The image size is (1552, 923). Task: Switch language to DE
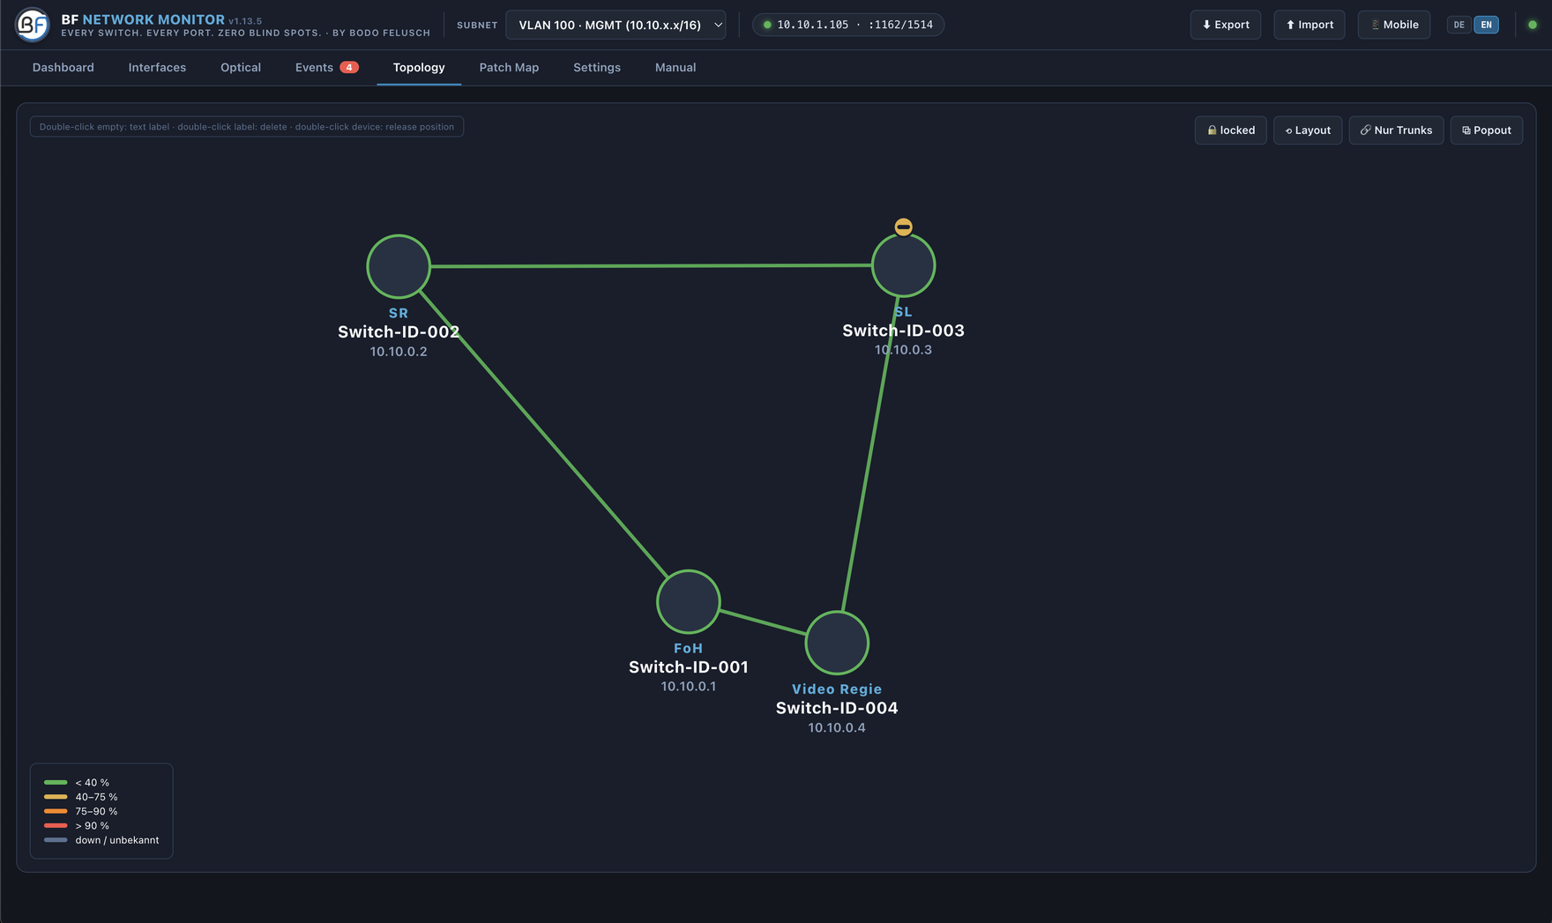[x=1459, y=25]
